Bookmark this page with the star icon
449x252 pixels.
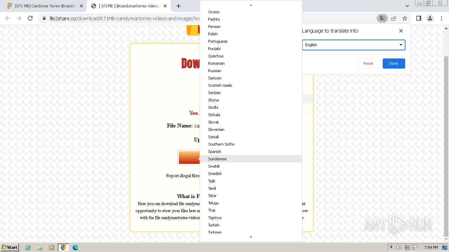click(x=405, y=18)
